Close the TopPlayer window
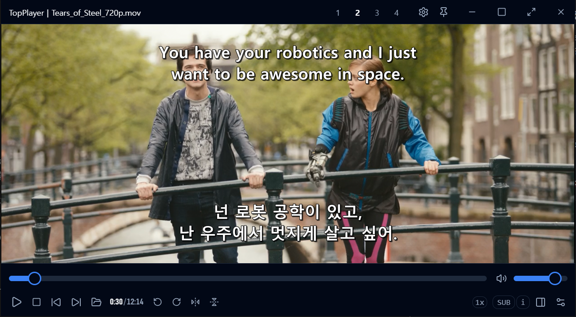 tap(561, 12)
